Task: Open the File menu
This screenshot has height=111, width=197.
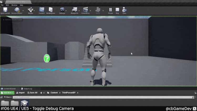Action: coord(2,5)
